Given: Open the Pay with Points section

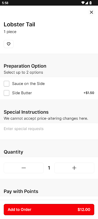Looking at the screenshot, I should click(x=21, y=191).
